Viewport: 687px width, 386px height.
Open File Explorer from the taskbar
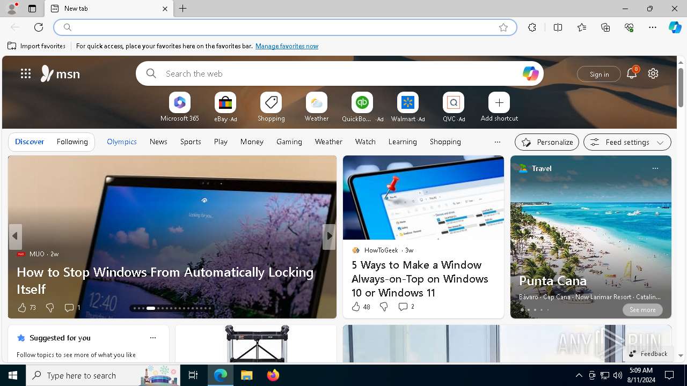coord(246,375)
